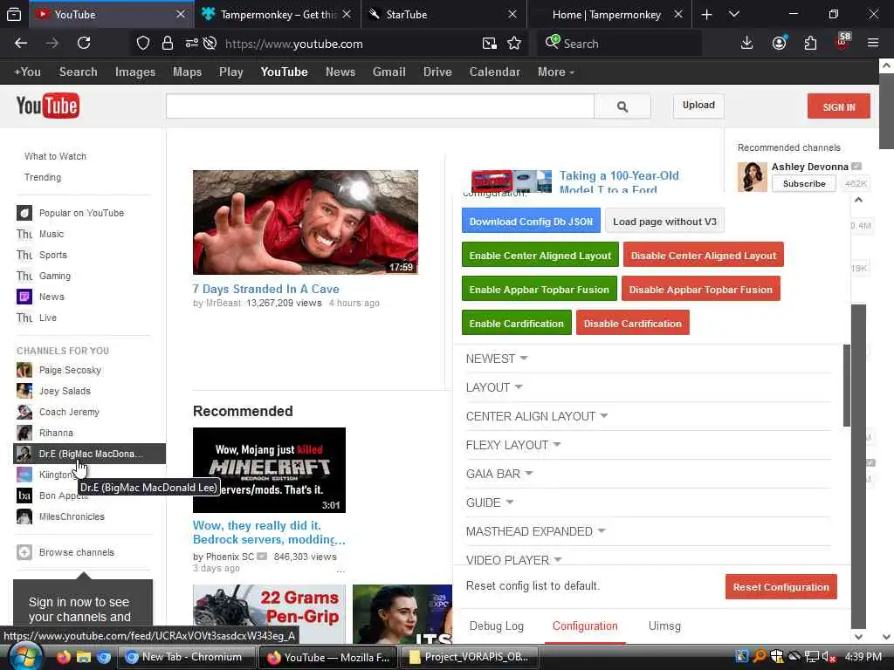Open the Firefox account avatar icon

[780, 44]
